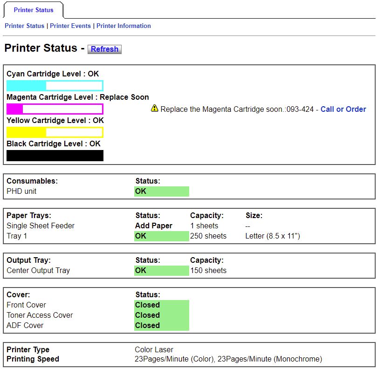Open the Call or Order link
The image size is (377, 369).
point(343,109)
